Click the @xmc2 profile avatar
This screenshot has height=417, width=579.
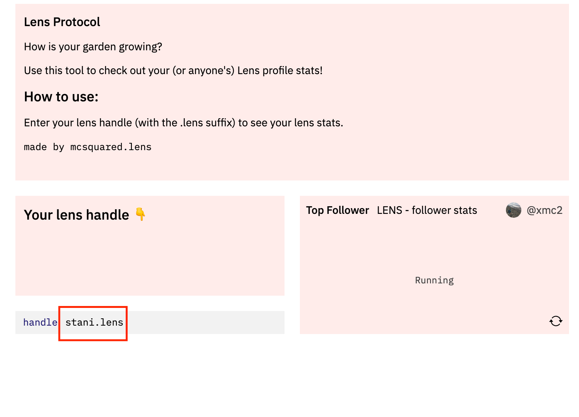coord(513,210)
